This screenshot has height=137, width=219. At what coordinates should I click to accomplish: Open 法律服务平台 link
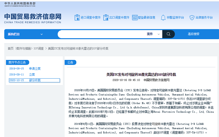204,17
